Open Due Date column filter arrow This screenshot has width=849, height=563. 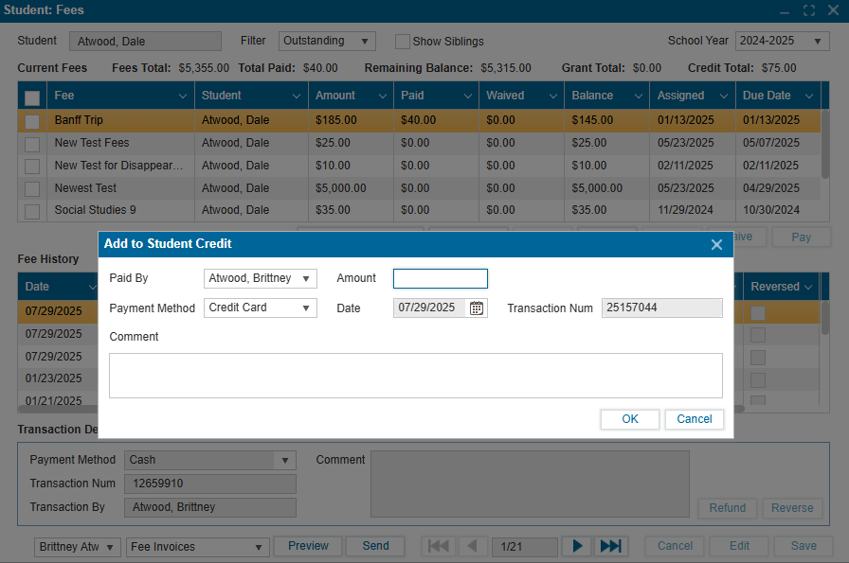tap(809, 96)
